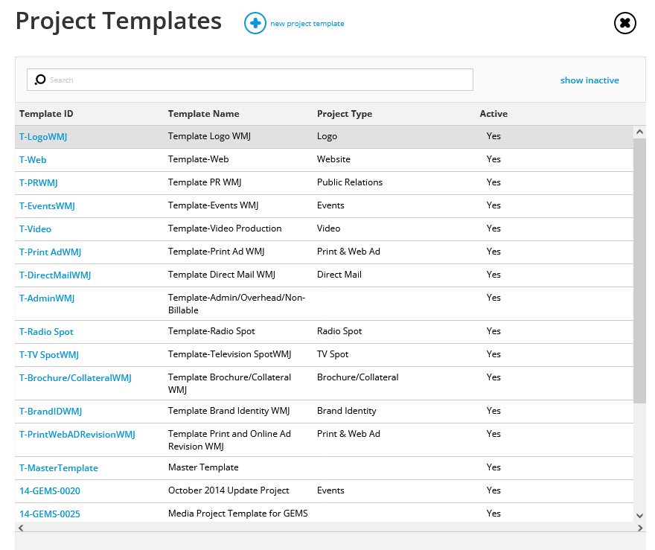Open the T-Brochure/CollateralWMJ template
The image size is (655, 550).
[75, 378]
